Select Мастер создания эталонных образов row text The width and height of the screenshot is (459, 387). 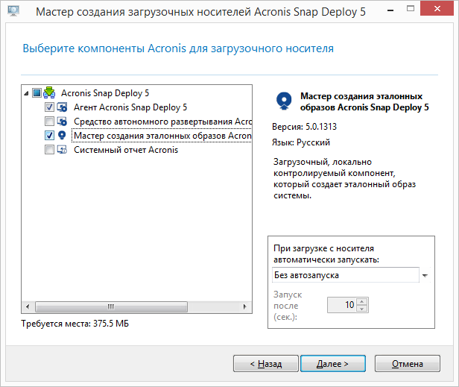(x=162, y=136)
